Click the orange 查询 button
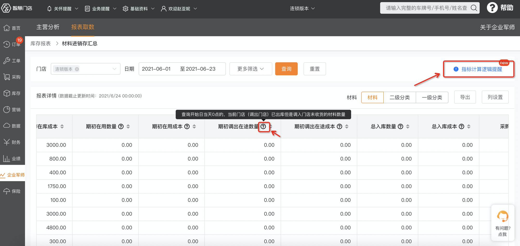The width and height of the screenshot is (520, 246). point(286,69)
